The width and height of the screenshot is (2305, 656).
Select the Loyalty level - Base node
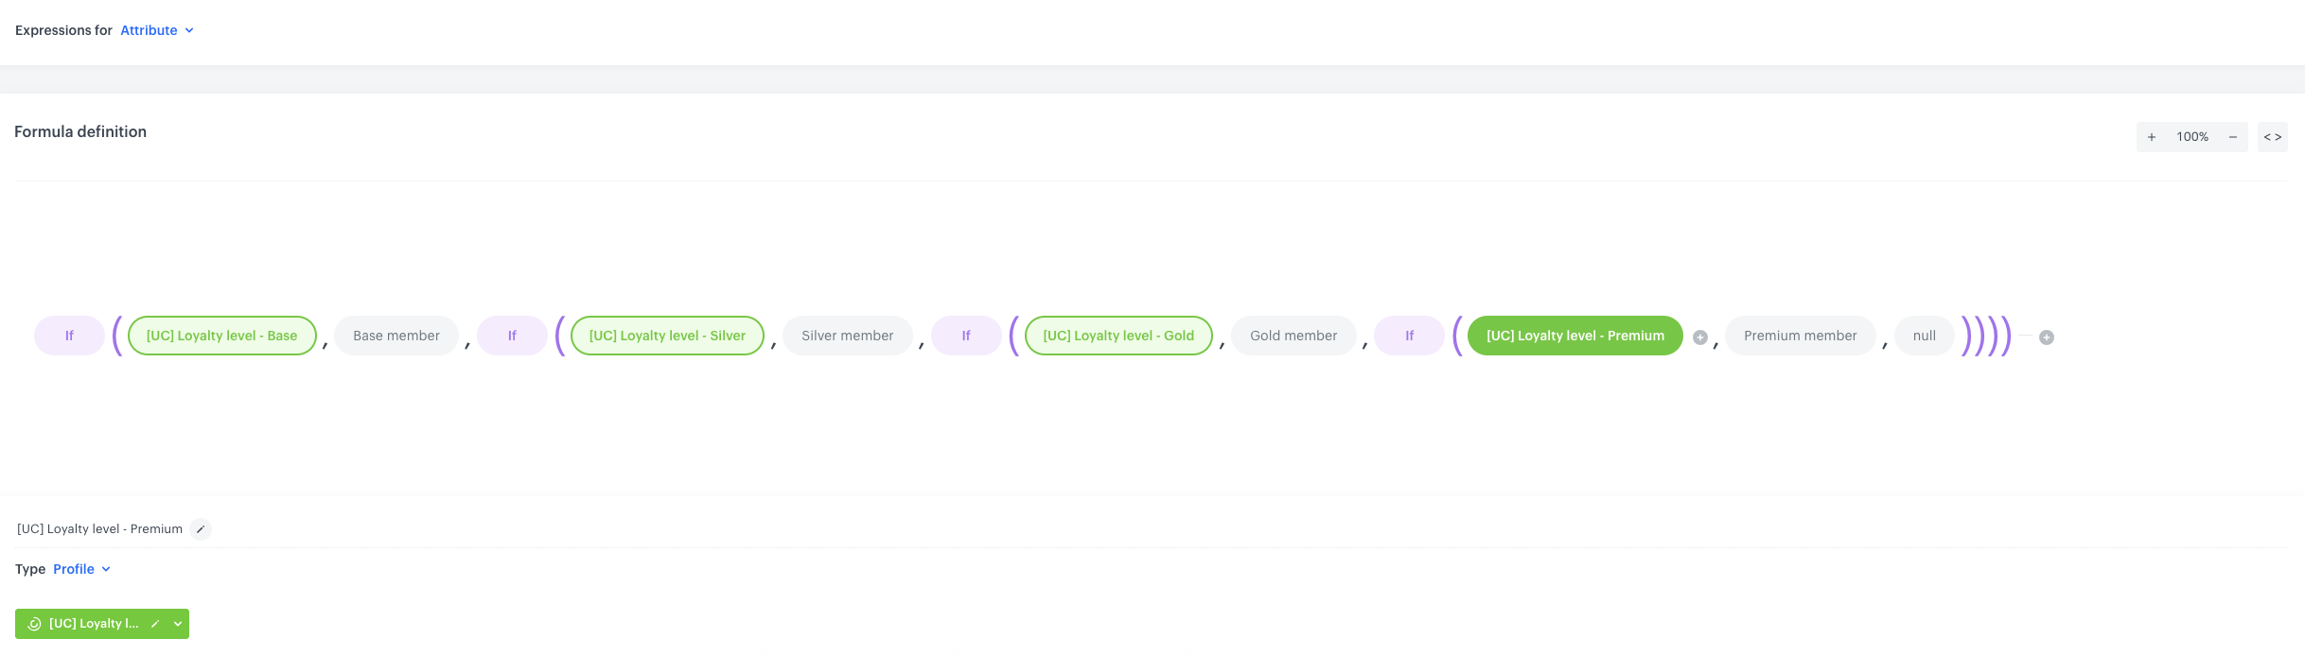[x=221, y=336]
